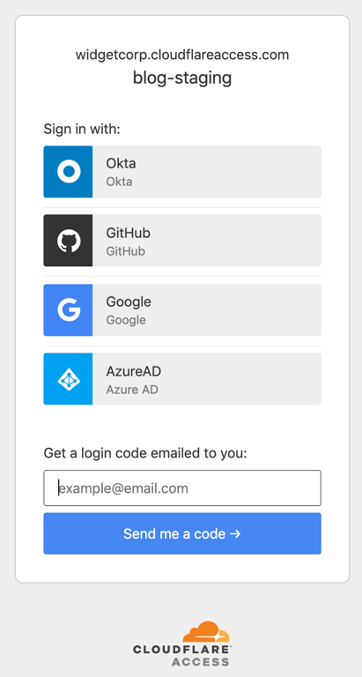Choose GitHub as the sign-in provider
The image size is (362, 677).
point(182,241)
